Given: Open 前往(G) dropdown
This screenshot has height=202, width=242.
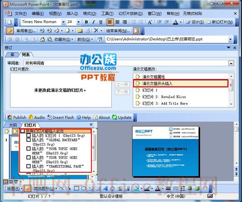Looking at the screenshot, I should (x=85, y=40).
